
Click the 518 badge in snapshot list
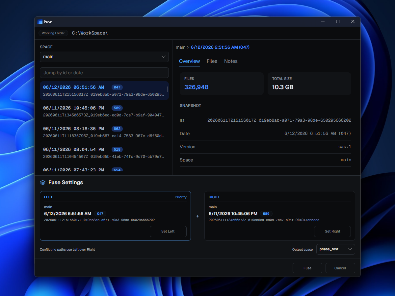tap(117, 150)
